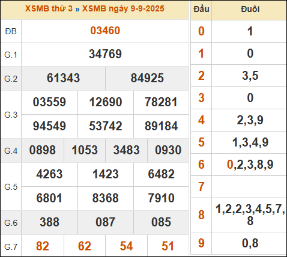The height and width of the screenshot is (257, 287).
Task: Select G.5 number 8368
Action: coord(105,198)
